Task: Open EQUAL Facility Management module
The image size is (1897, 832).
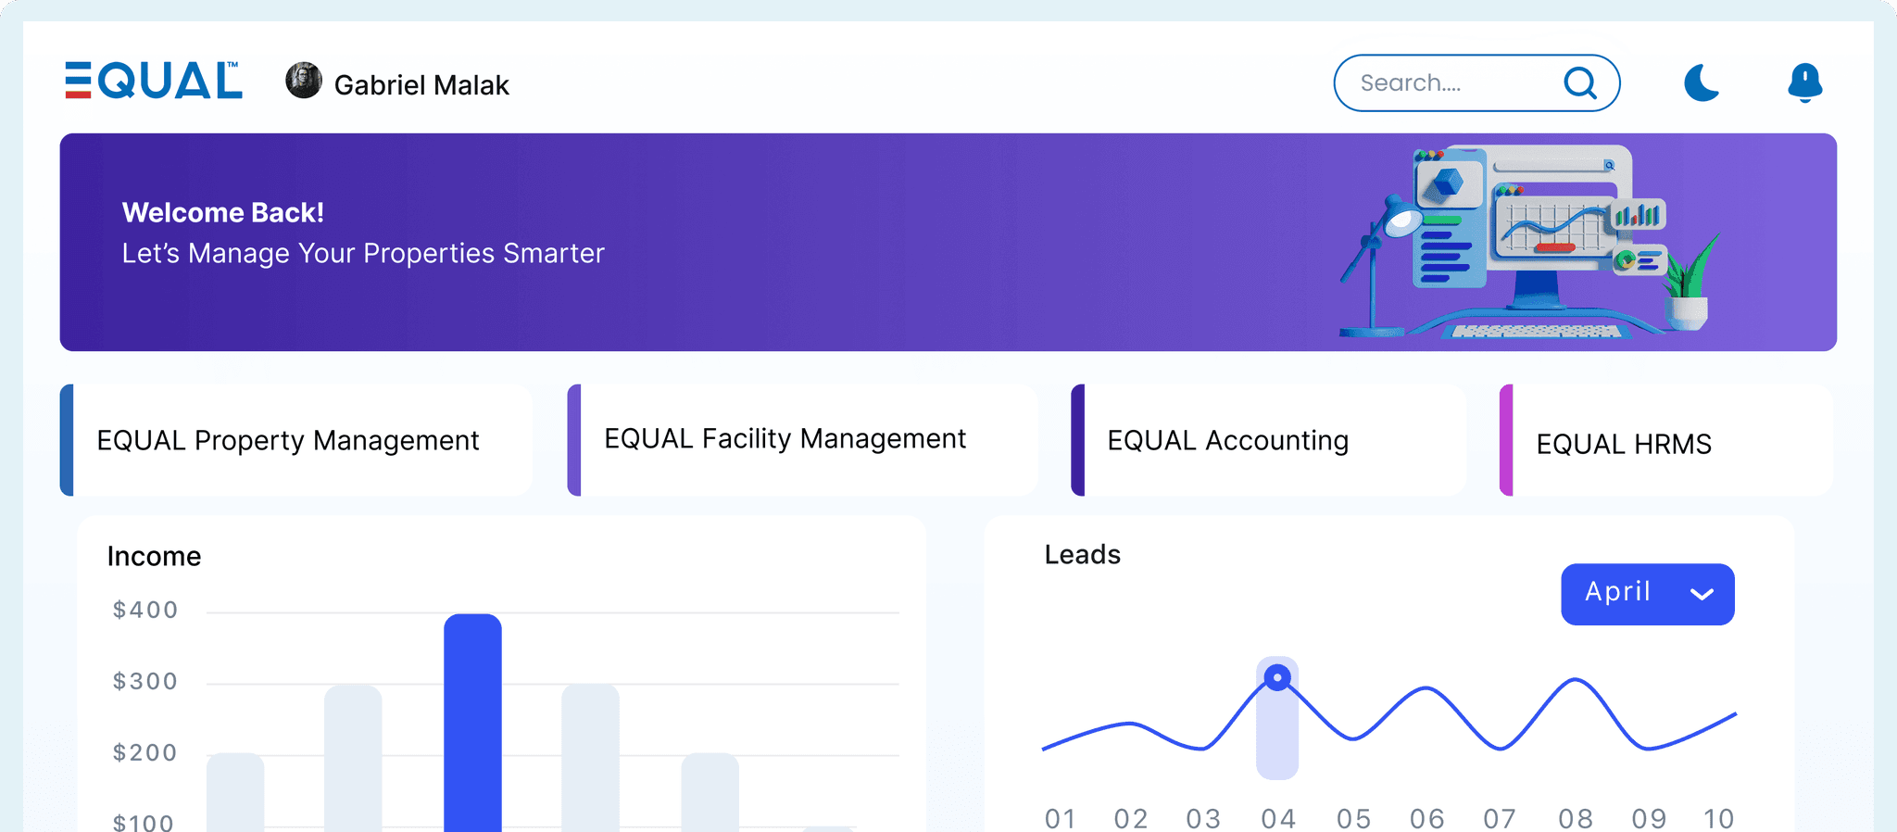Action: [802, 440]
